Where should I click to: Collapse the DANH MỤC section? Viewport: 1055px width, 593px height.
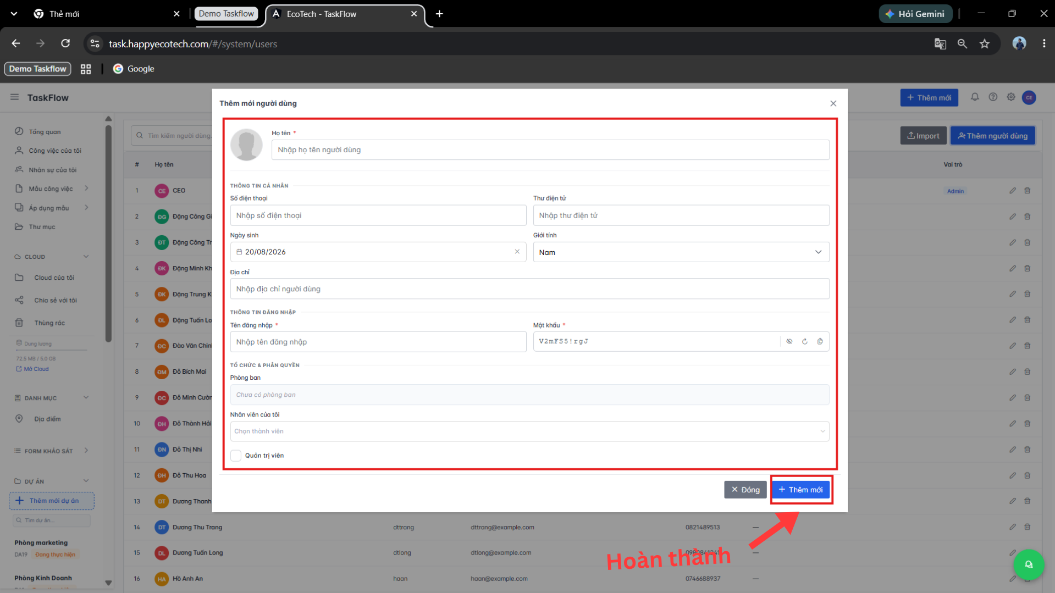click(86, 398)
